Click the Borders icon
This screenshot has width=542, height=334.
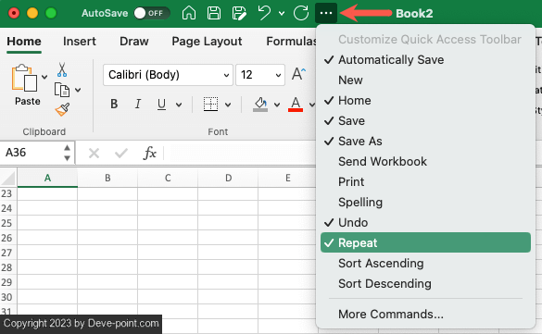(210, 105)
